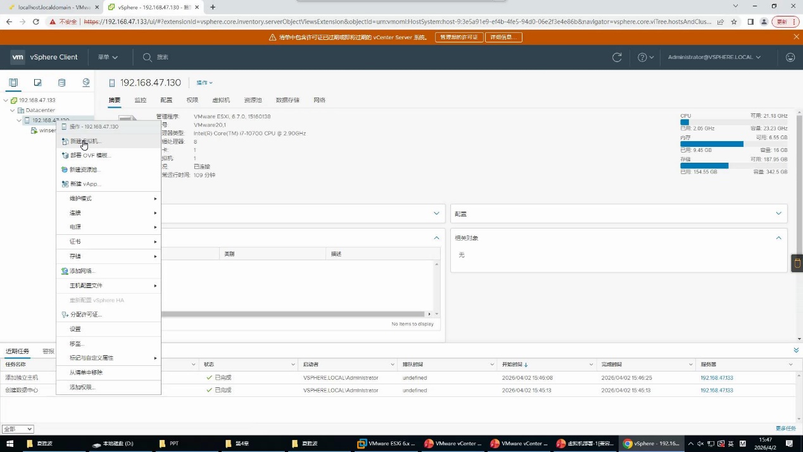Choose 新建资源池 from the context menu
This screenshot has height=452, width=803.
coord(108,170)
